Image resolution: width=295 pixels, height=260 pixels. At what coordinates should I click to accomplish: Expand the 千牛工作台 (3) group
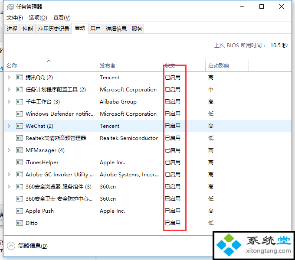[x=9, y=102]
